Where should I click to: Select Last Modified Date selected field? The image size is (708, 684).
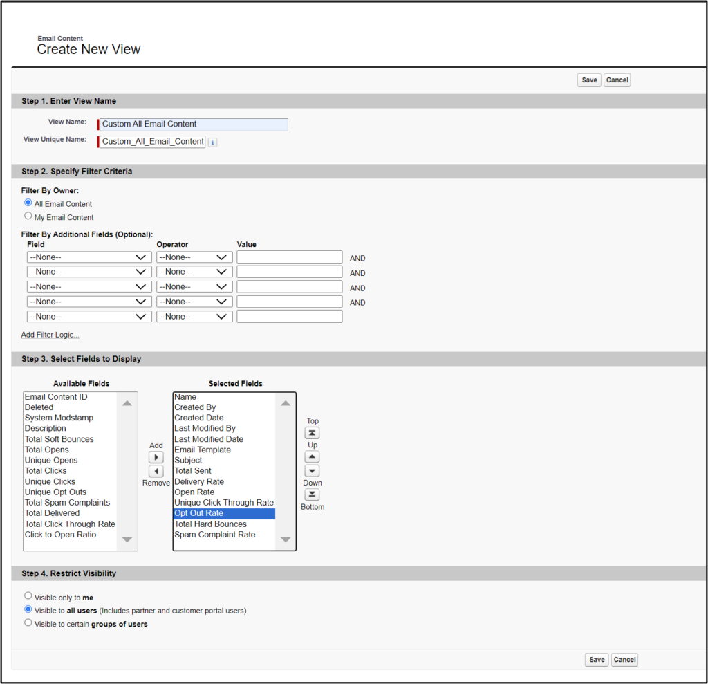click(225, 439)
